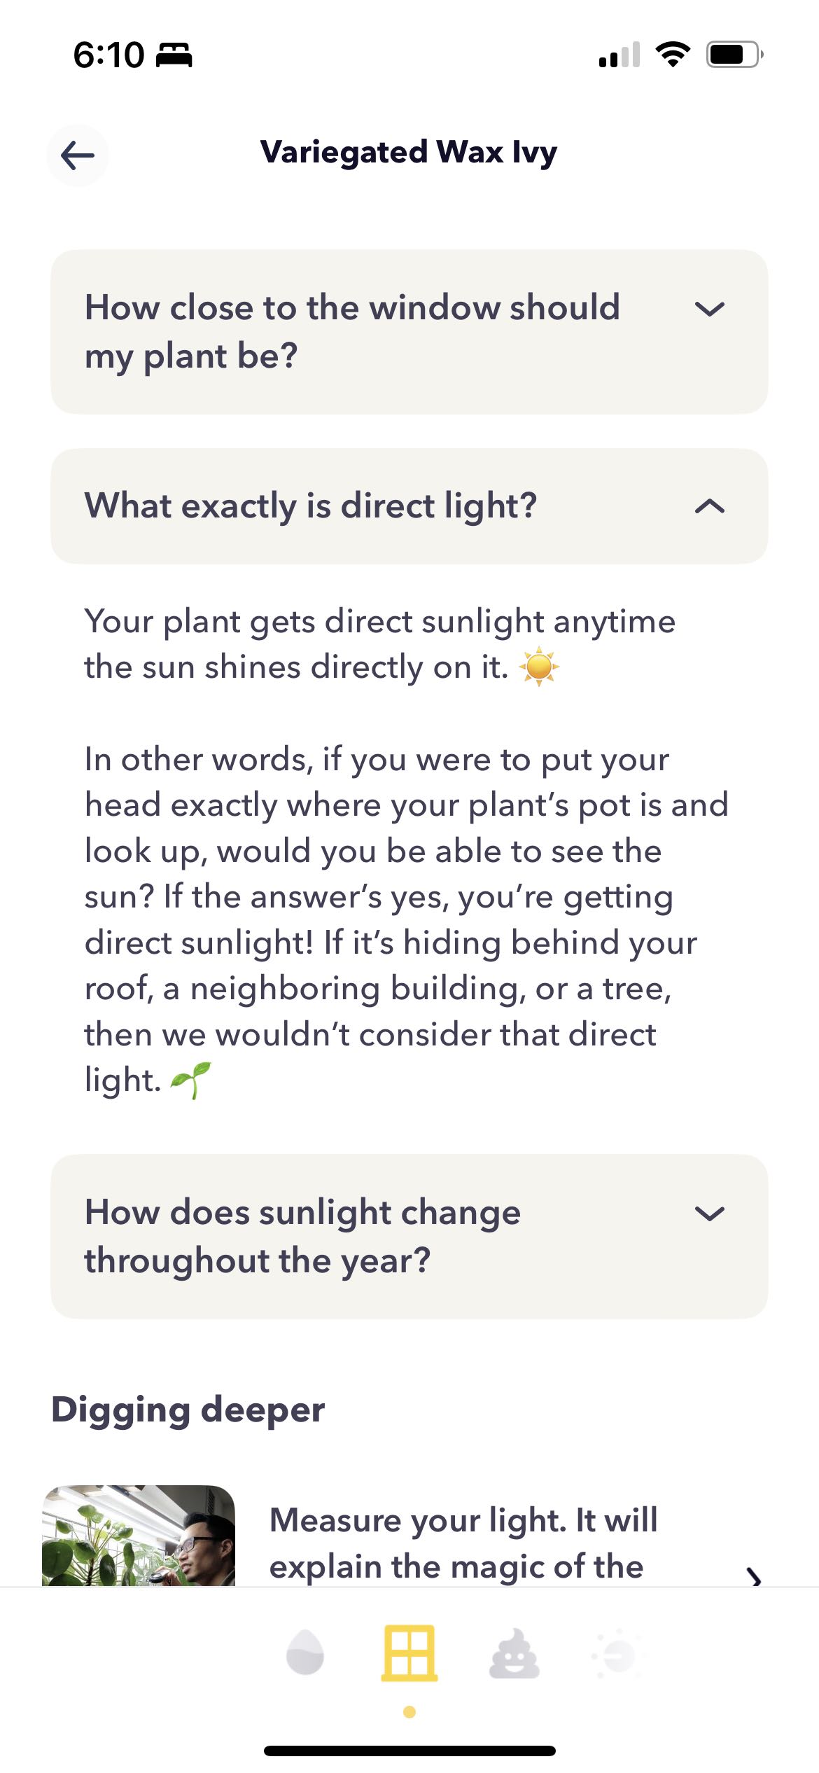Tap 'How does sunlight change throughout the year?'
Image resolution: width=819 pixels, height=1773 pixels.
(302, 1236)
